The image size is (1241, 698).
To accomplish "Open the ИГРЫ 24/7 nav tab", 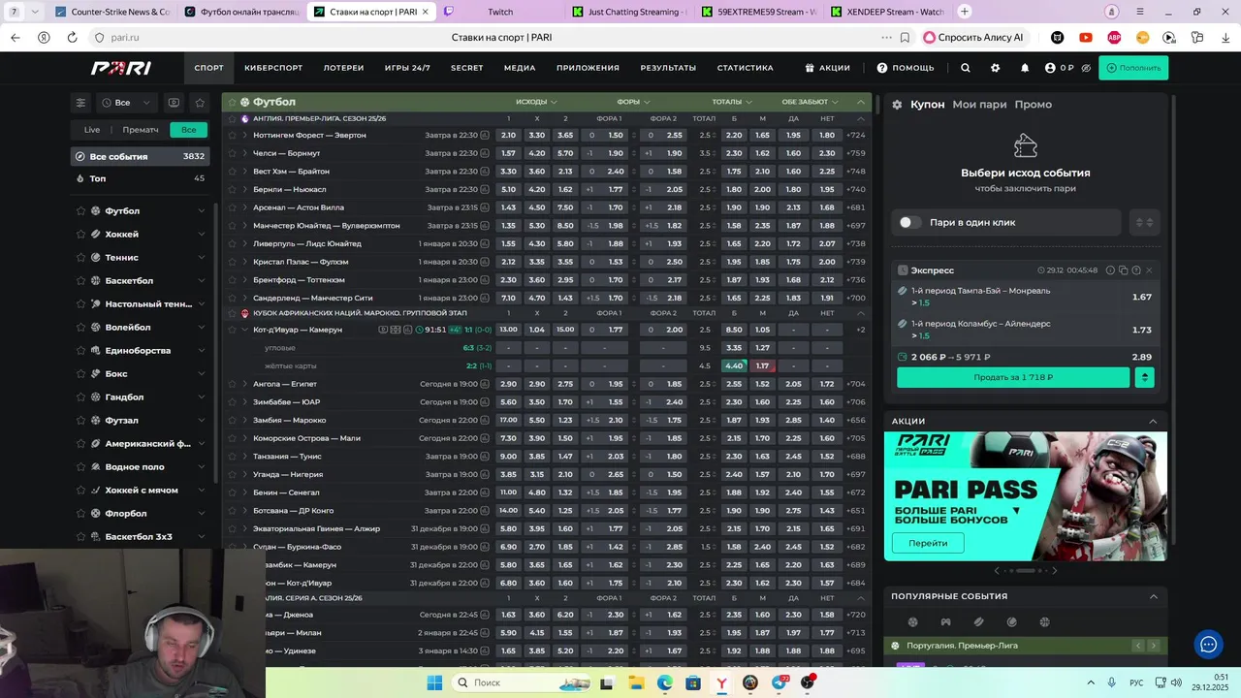I will [x=407, y=68].
